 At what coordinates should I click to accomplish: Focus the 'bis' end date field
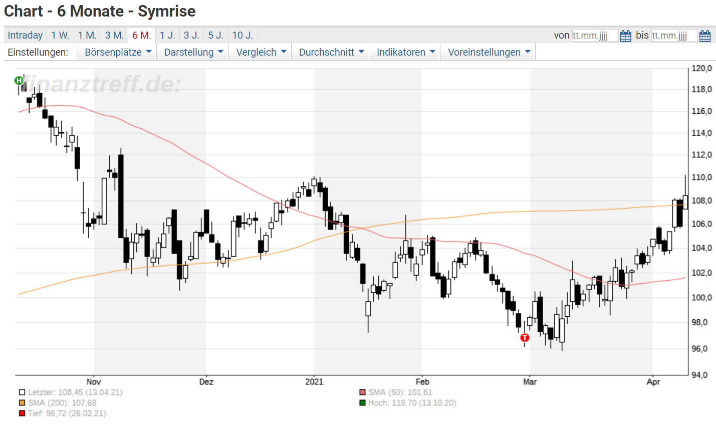pos(674,36)
